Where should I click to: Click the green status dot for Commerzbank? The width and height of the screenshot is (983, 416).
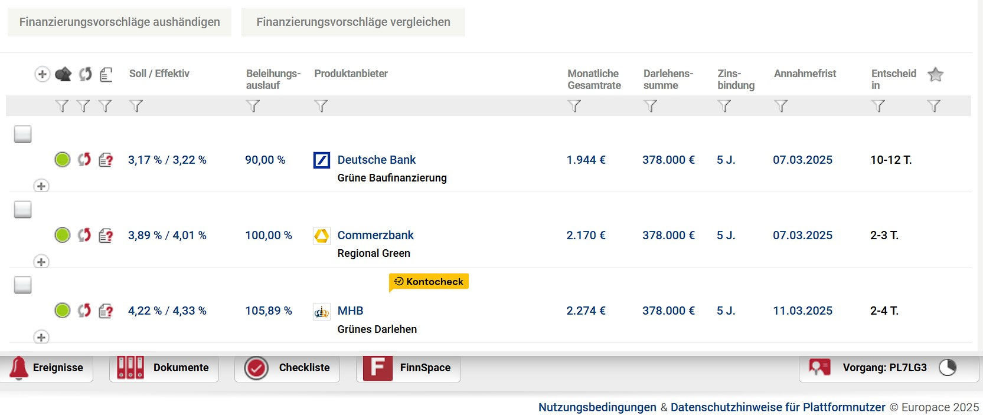[x=62, y=235]
